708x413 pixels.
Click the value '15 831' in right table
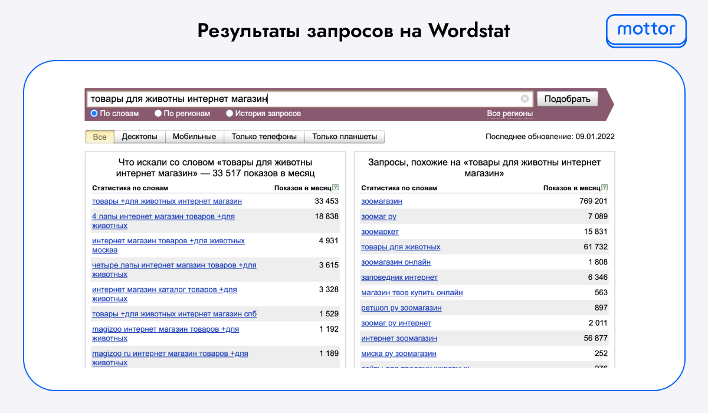coord(596,232)
